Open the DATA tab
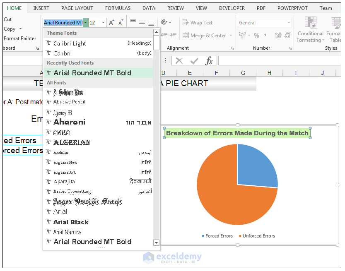Viewport: 345px width, 271px height. 149,8
